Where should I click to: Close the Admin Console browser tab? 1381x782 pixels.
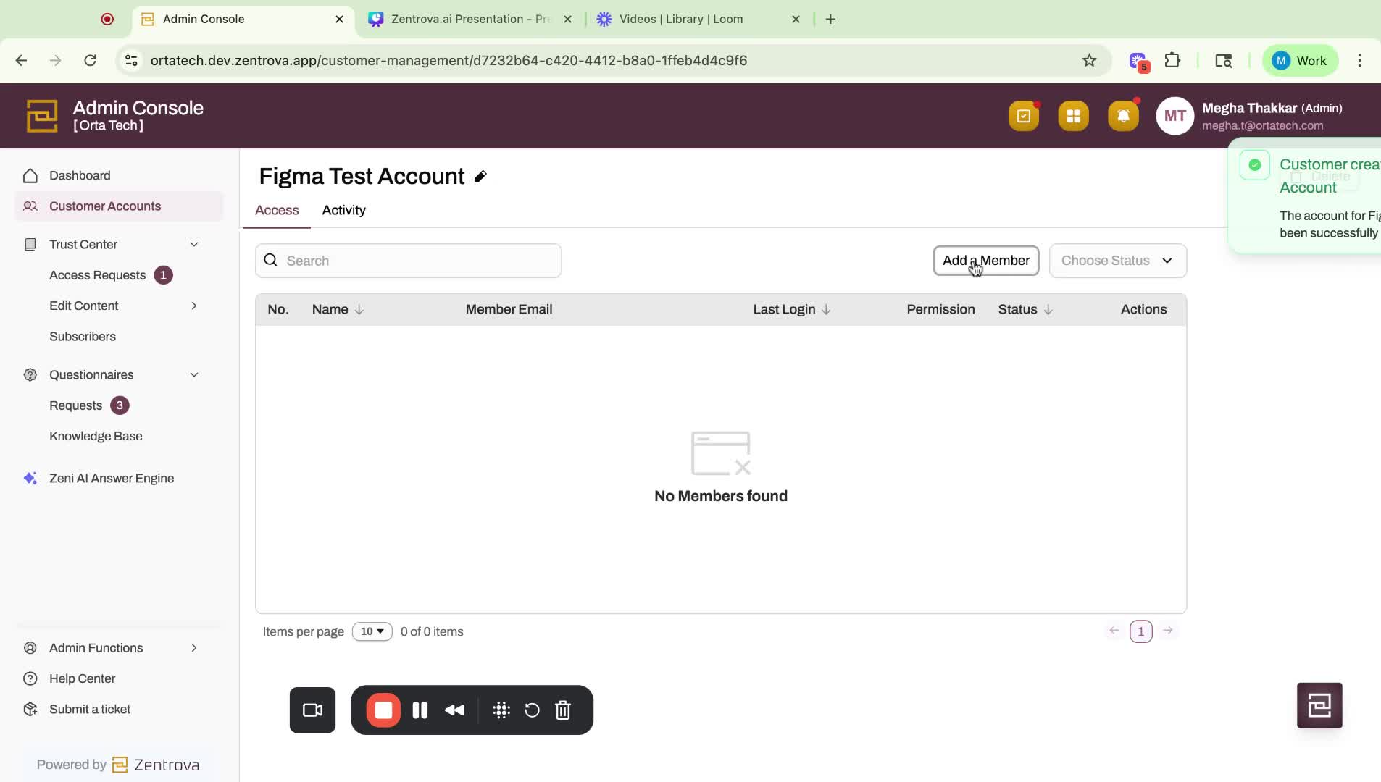point(339,19)
